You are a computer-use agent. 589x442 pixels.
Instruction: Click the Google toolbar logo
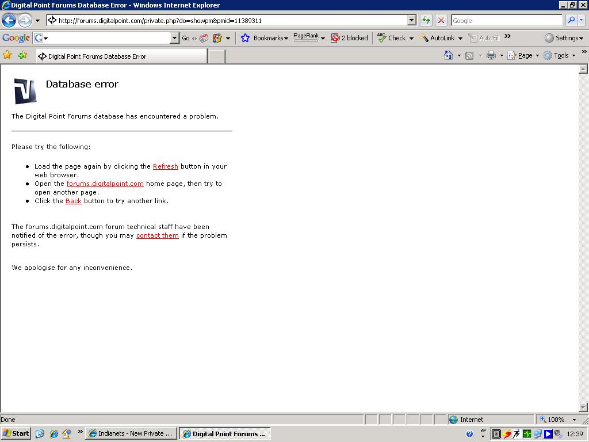point(16,37)
